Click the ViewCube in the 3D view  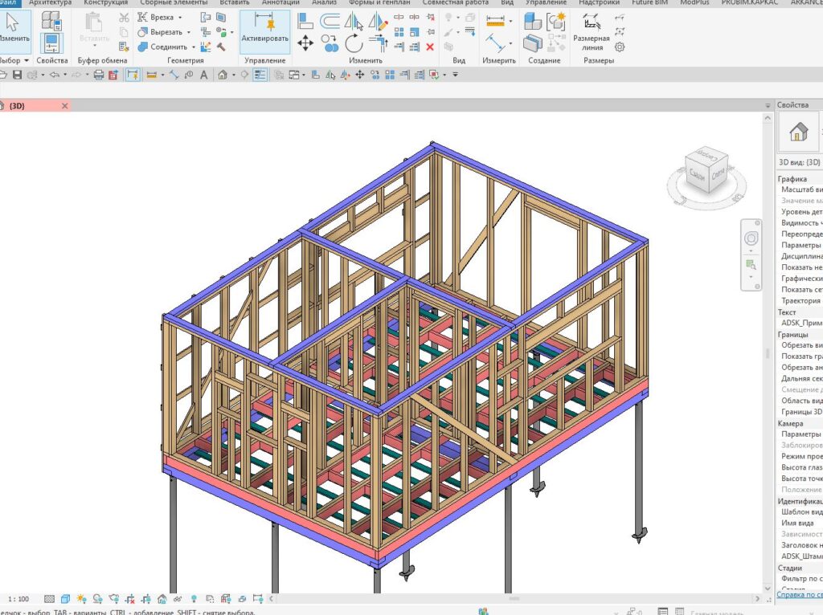(708, 169)
